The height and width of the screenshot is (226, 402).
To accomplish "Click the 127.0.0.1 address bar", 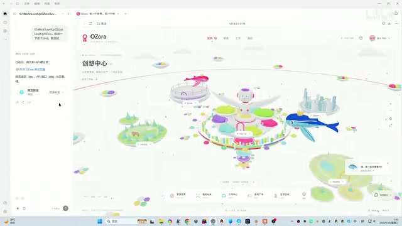I will pyautogui.click(x=237, y=24).
